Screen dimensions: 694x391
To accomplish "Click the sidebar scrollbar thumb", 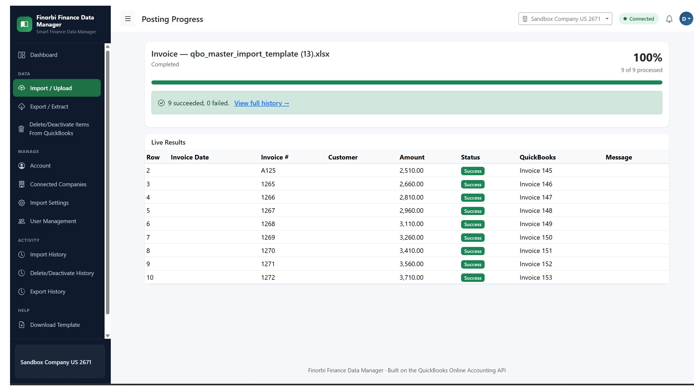I will coord(108,183).
